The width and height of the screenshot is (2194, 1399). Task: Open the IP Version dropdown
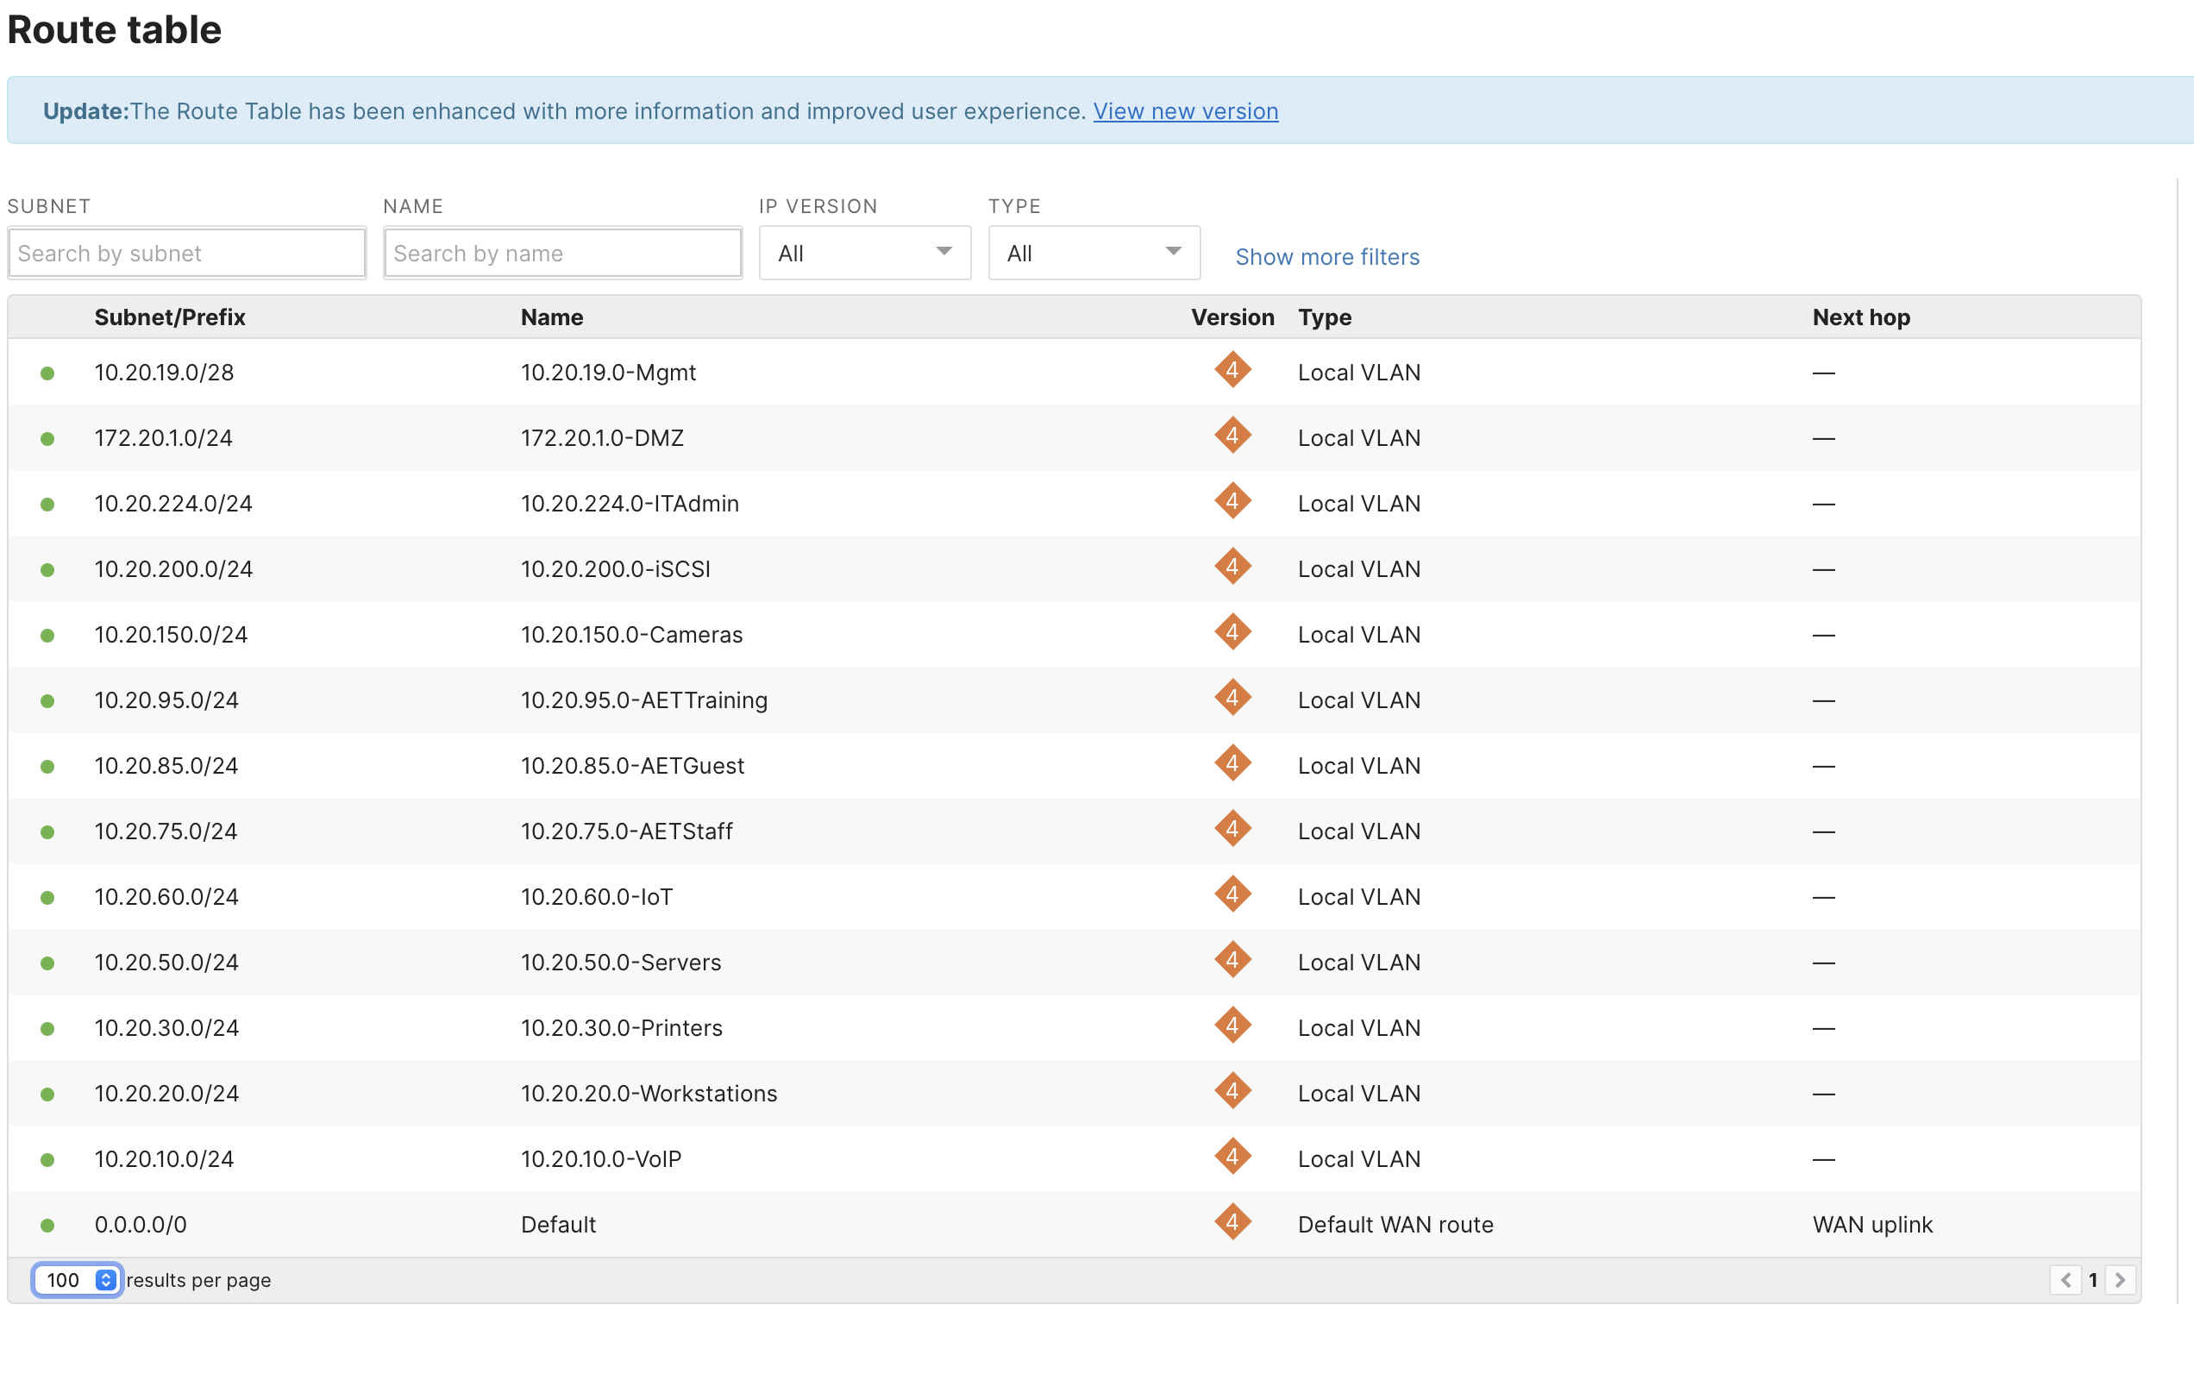click(864, 253)
